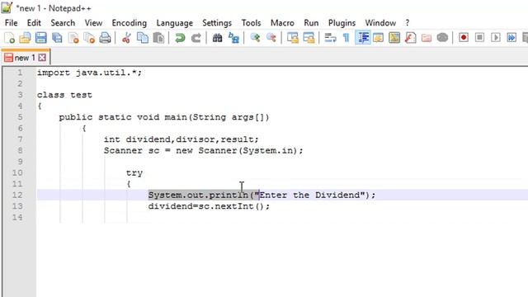This screenshot has width=528, height=297.
Task: Open the Settings menu
Action: (x=217, y=23)
